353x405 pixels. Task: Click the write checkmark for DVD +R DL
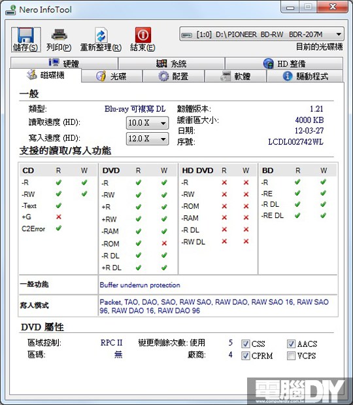click(x=164, y=268)
